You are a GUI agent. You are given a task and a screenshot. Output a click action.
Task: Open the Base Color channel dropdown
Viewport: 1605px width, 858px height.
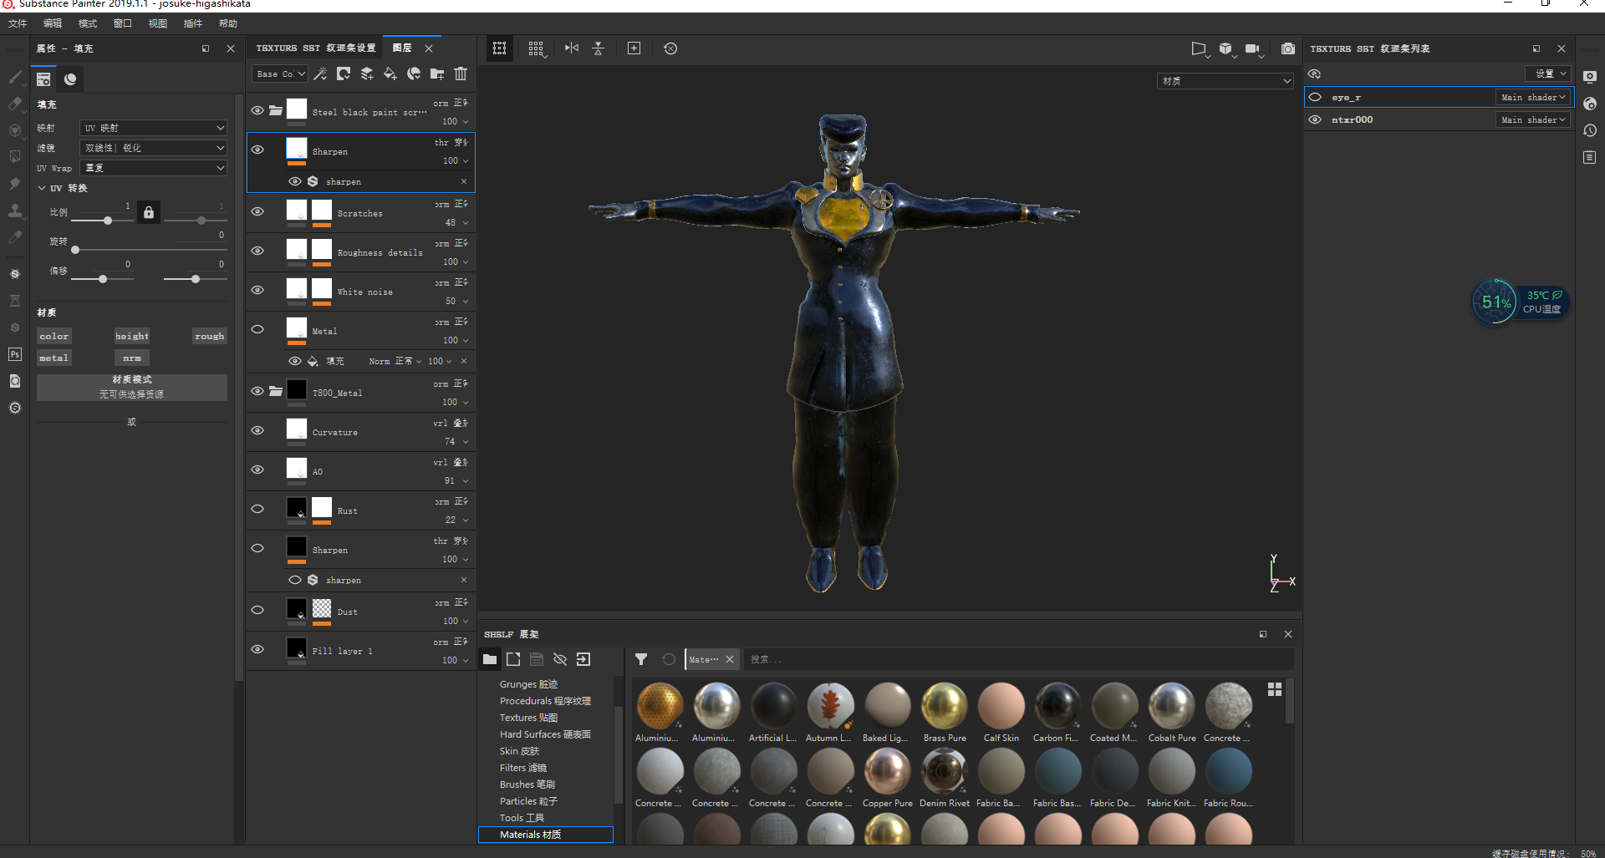coord(279,74)
